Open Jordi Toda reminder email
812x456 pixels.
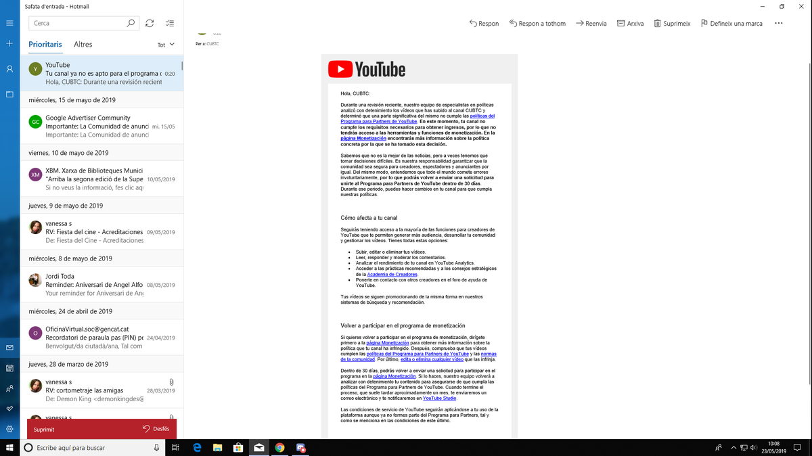click(x=101, y=285)
